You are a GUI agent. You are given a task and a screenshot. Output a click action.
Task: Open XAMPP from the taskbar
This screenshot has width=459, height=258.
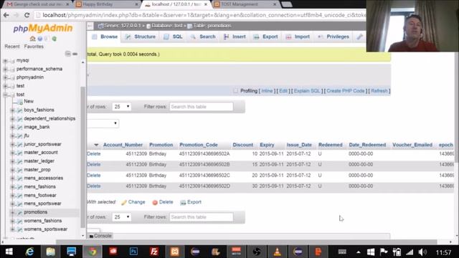(174, 252)
